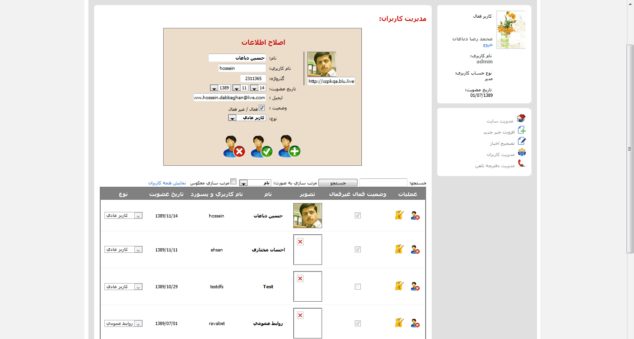Screen dimensions: 634x339
Task: Click the خروج logout link
Action: [488, 45]
